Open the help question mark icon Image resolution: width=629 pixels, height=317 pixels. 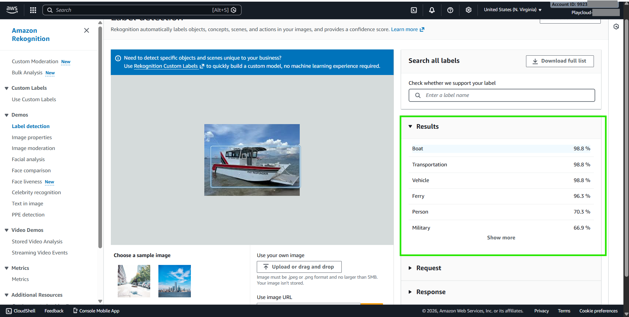pos(450,10)
